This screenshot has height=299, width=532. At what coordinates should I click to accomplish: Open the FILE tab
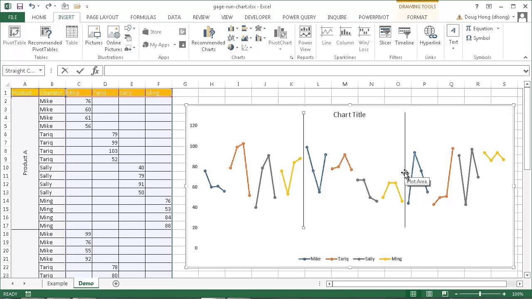[x=12, y=17]
